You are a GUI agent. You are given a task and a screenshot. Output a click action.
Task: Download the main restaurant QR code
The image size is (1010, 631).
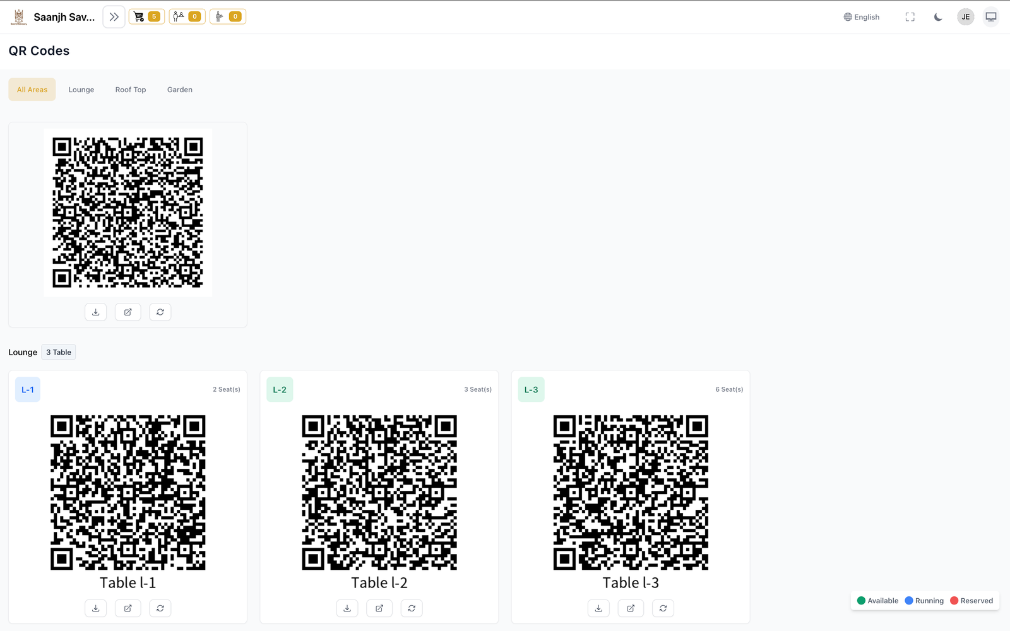[x=96, y=312]
